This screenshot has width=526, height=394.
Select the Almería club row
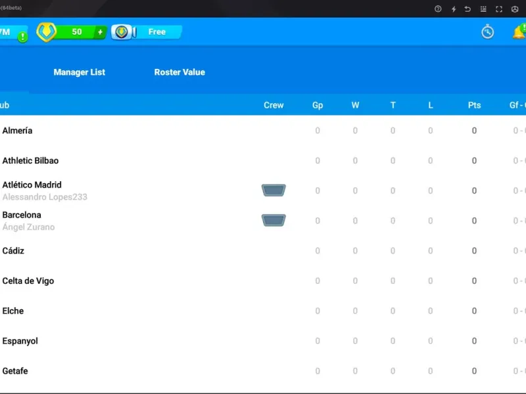(263, 130)
